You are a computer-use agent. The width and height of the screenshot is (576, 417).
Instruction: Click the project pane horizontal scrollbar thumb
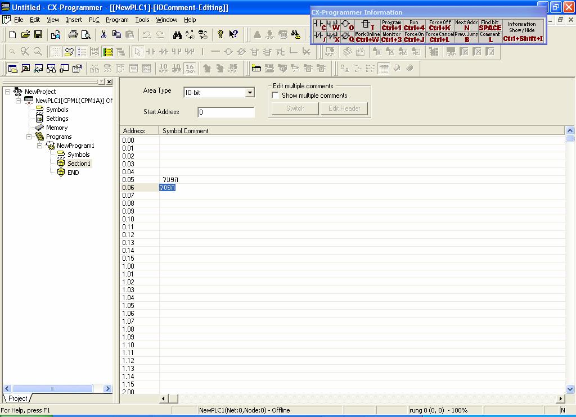52,388
